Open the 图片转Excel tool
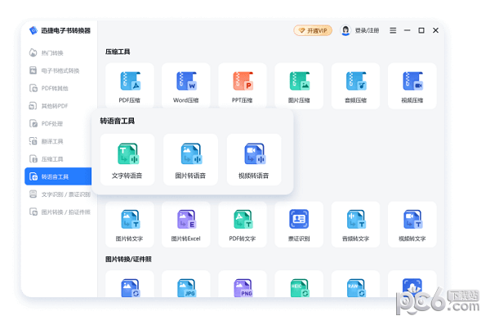 186,225
